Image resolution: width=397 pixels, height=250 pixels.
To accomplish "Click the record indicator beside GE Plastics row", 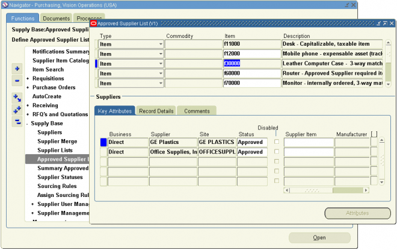I will 103,142.
